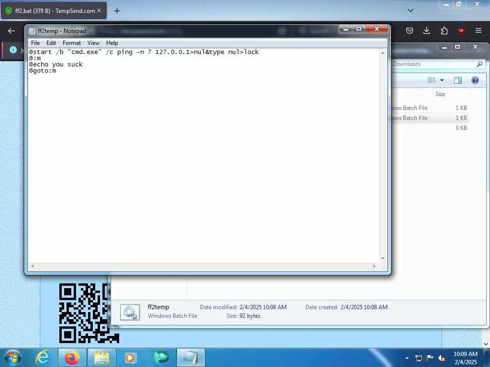Screen dimensions: 490x367
Task: Open the Windows Start menu orb
Action: pyautogui.click(x=13, y=357)
